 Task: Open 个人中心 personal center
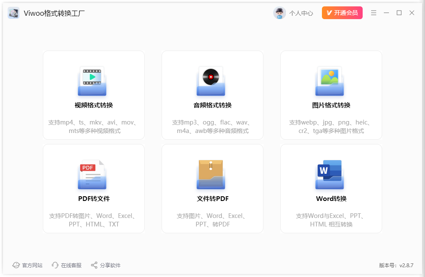(x=301, y=13)
